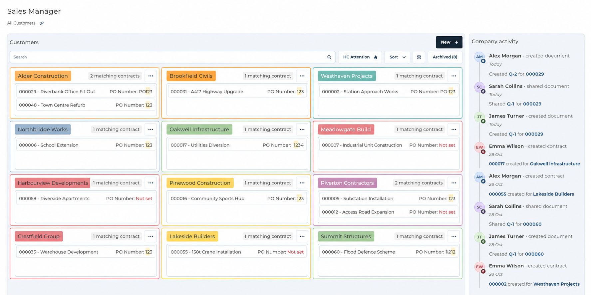Open the Summit Structures card options menu
Screen dimensions: 591x295
click(453, 236)
